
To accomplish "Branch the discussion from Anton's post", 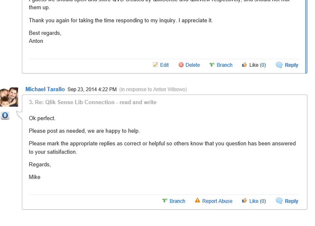I will point(224,65).
